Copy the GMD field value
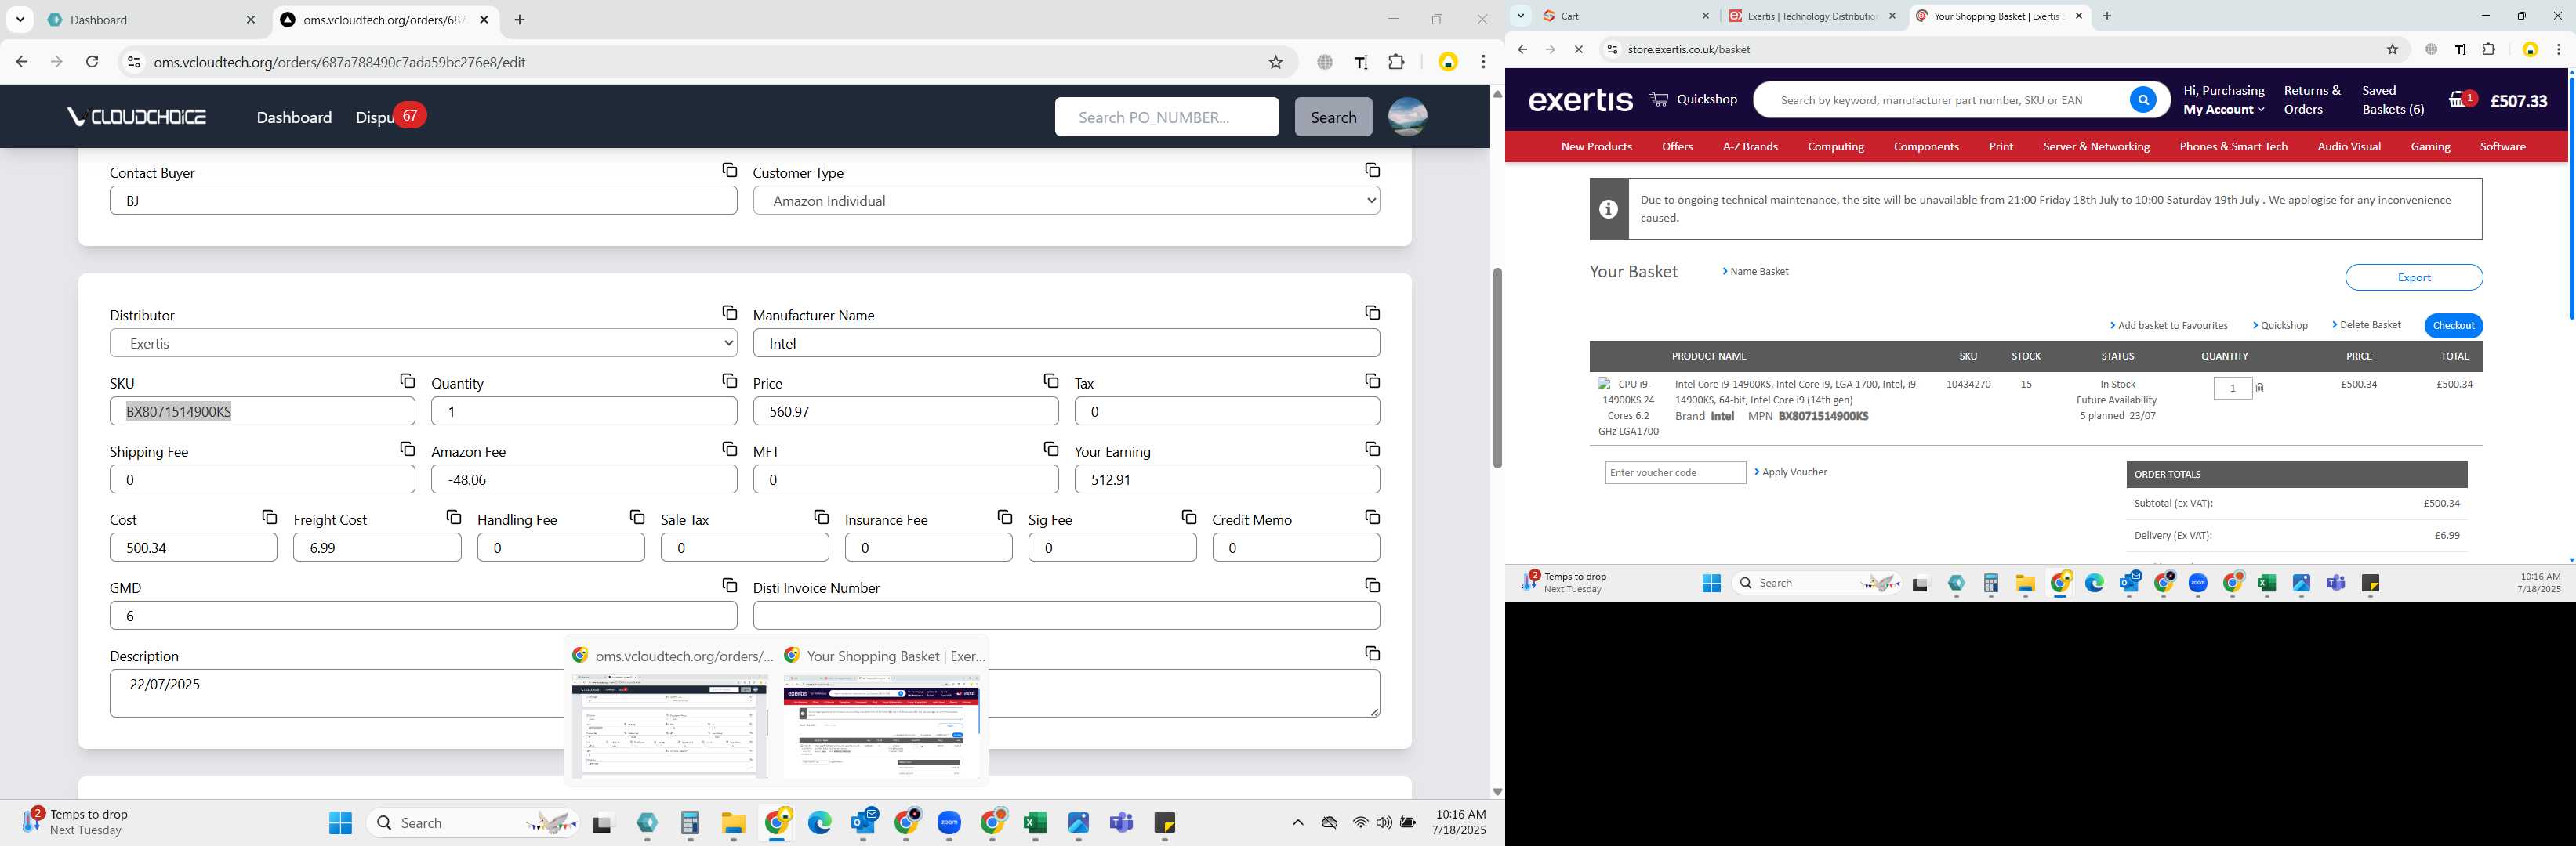Viewport: 2576px width, 846px height. coord(729,585)
